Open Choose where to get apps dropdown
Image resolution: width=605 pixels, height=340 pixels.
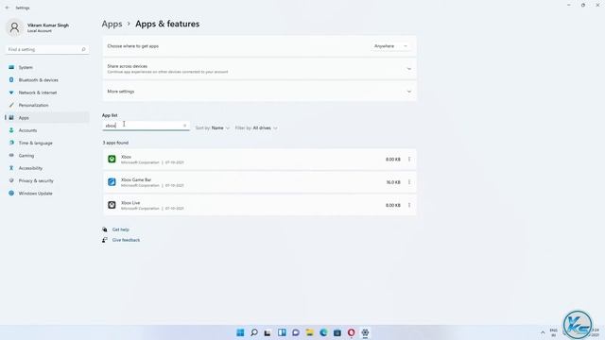(390, 46)
